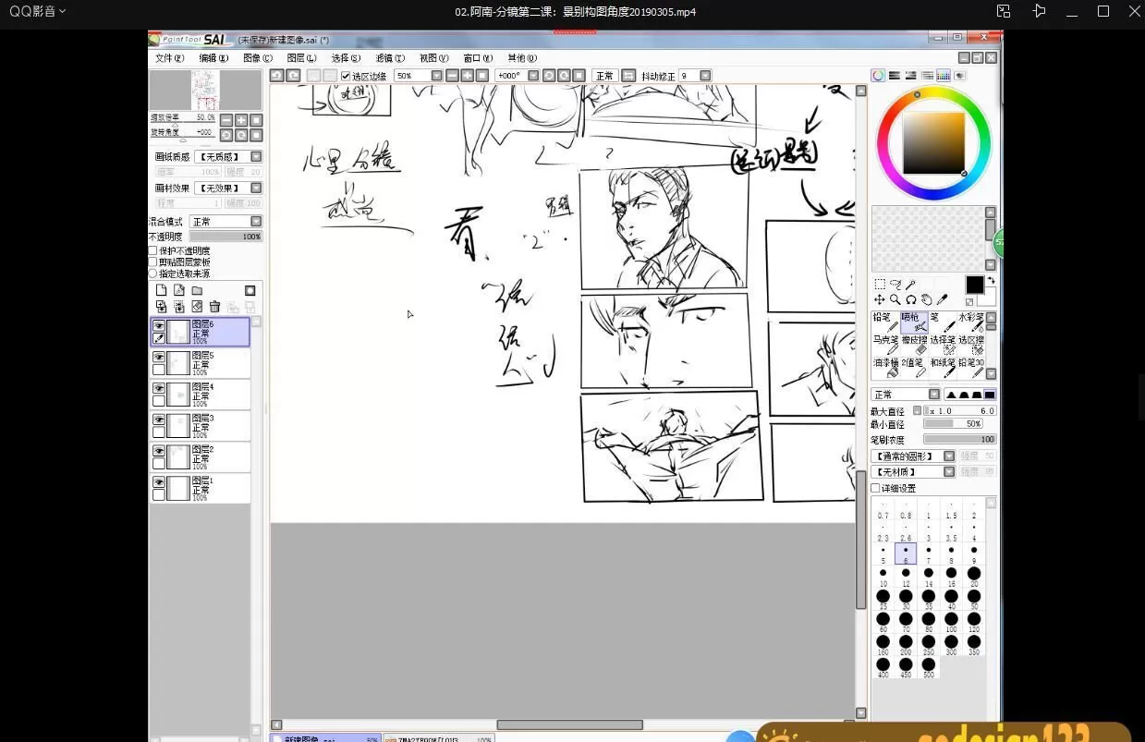The height and width of the screenshot is (742, 1145).
Task: Select the 图层3 layer thumbnail
Action: click(177, 425)
